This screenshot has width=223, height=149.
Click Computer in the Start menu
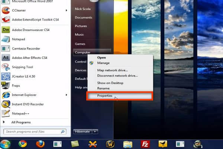pos(92,52)
